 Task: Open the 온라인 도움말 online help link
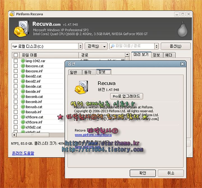[x=23, y=153]
